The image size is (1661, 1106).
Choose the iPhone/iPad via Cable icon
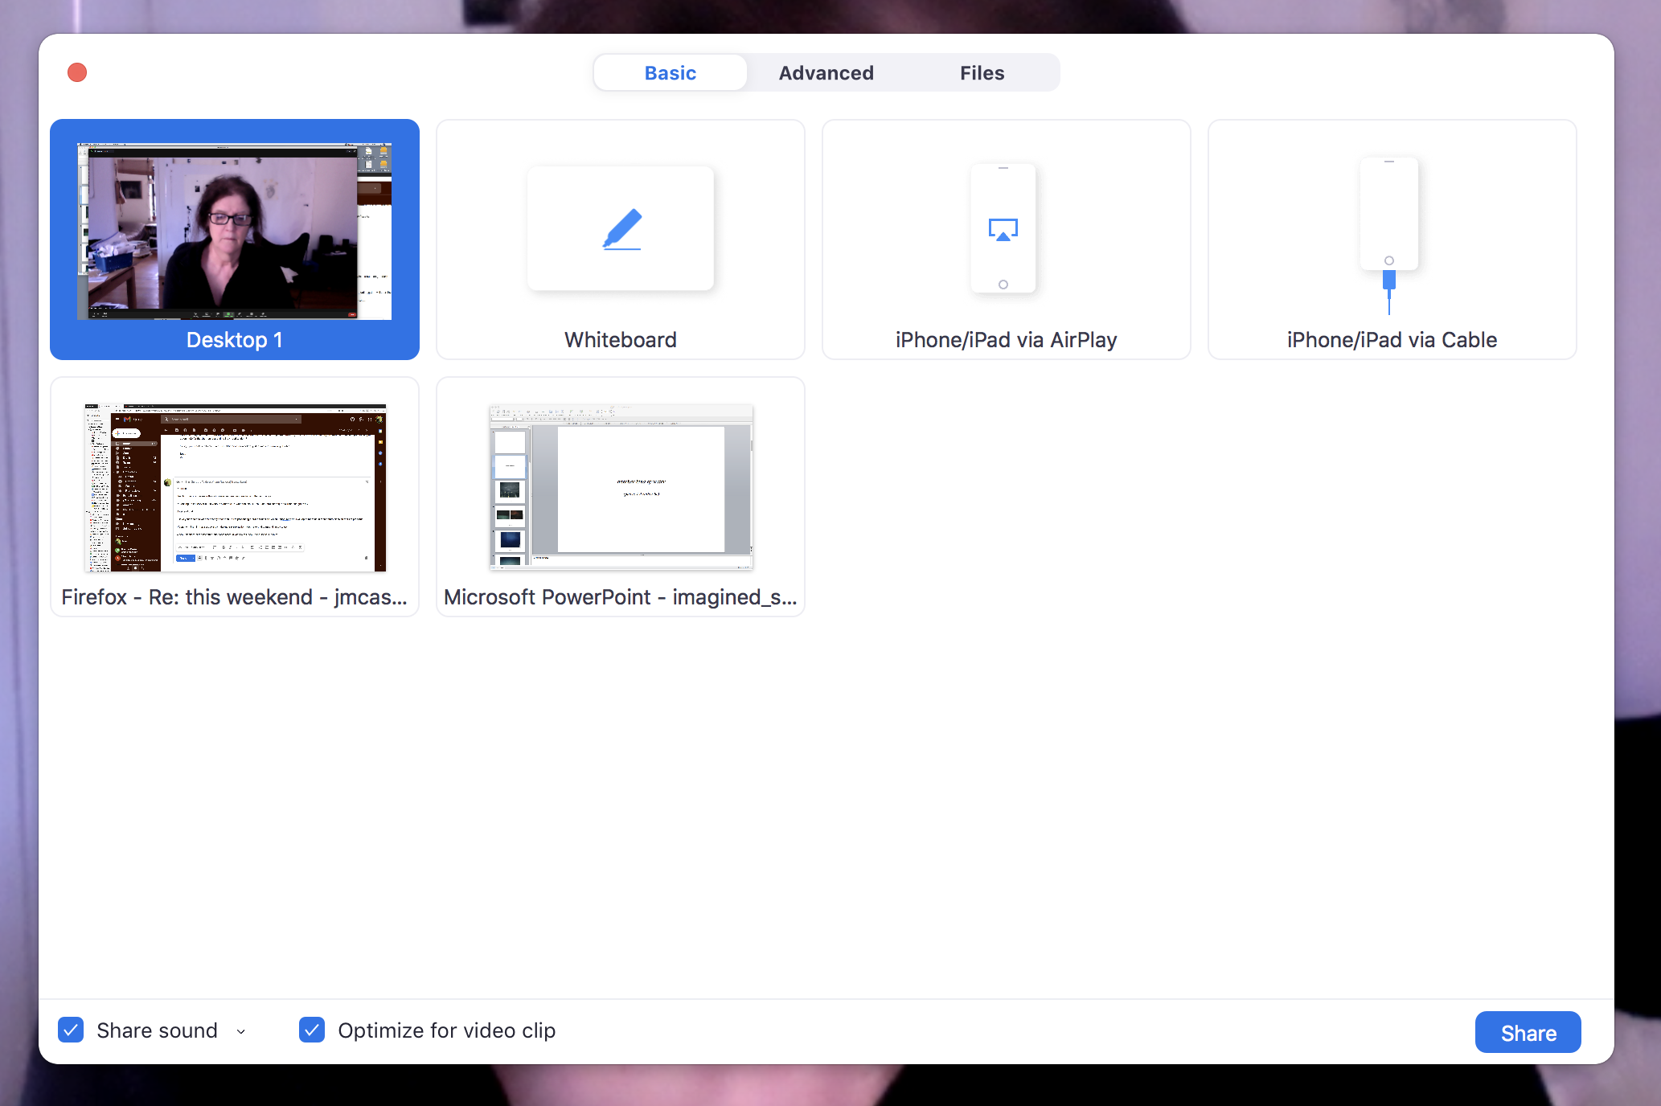click(1389, 236)
